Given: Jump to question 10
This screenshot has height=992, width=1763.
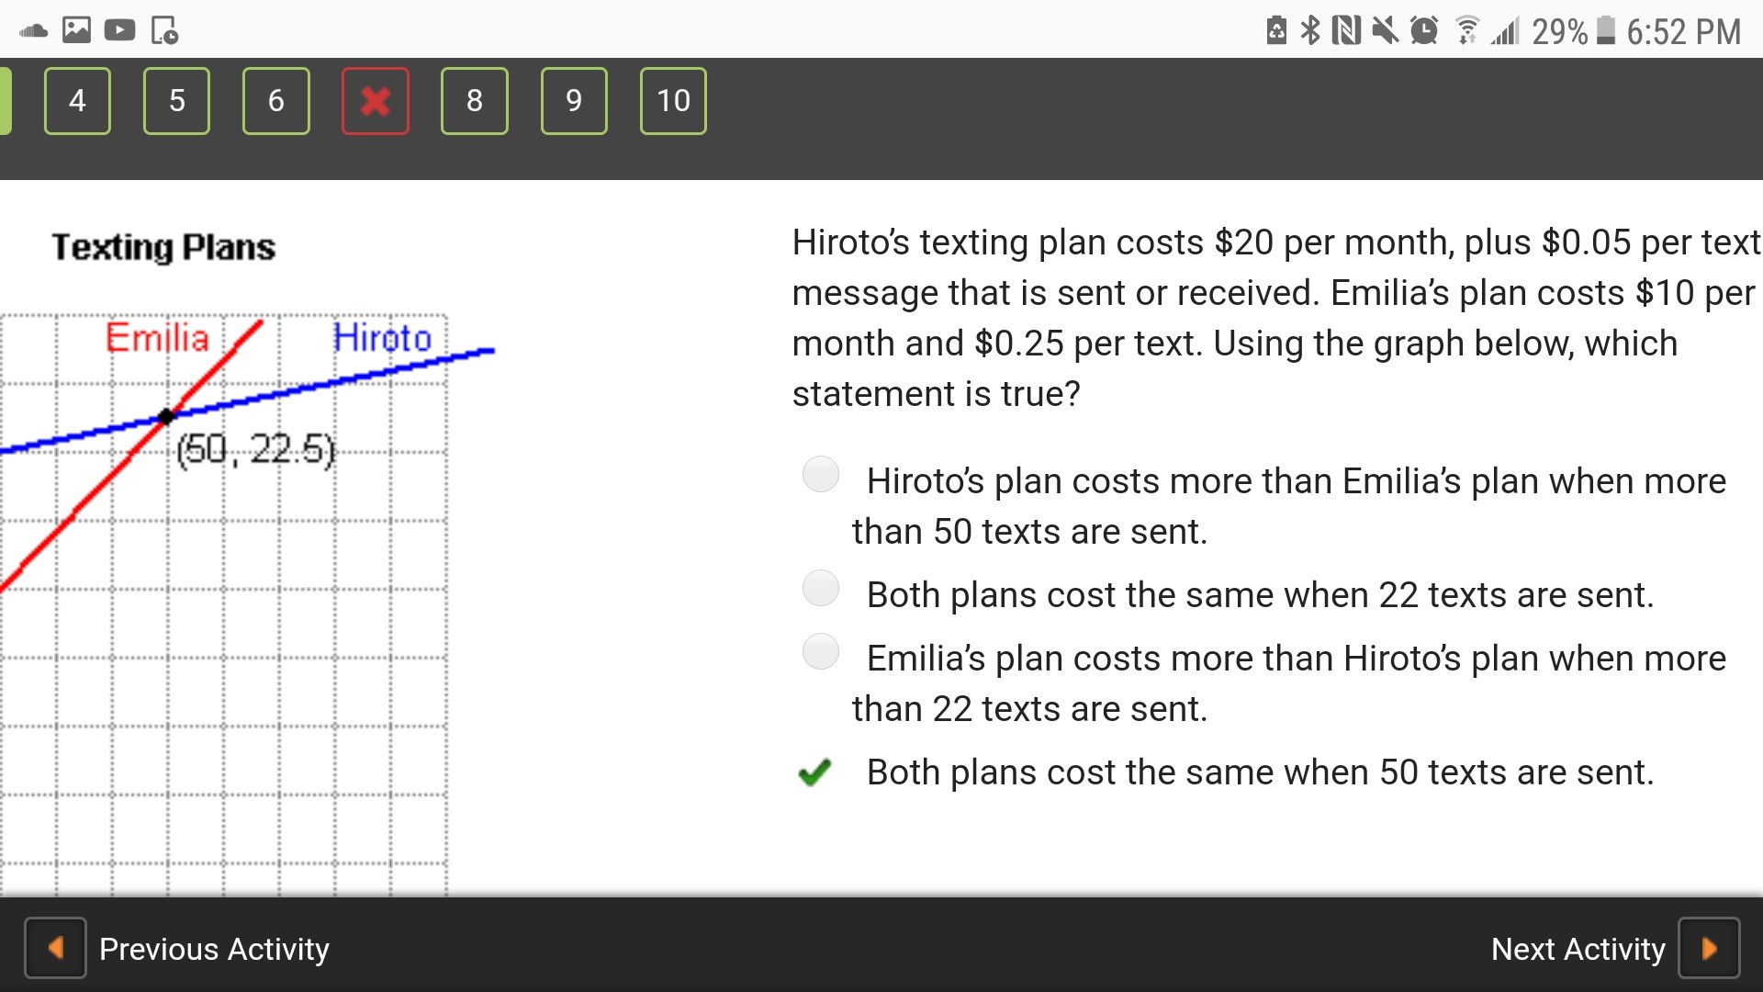Looking at the screenshot, I should 673,101.
